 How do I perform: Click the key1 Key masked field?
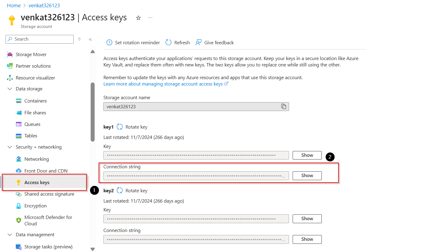coord(196,155)
